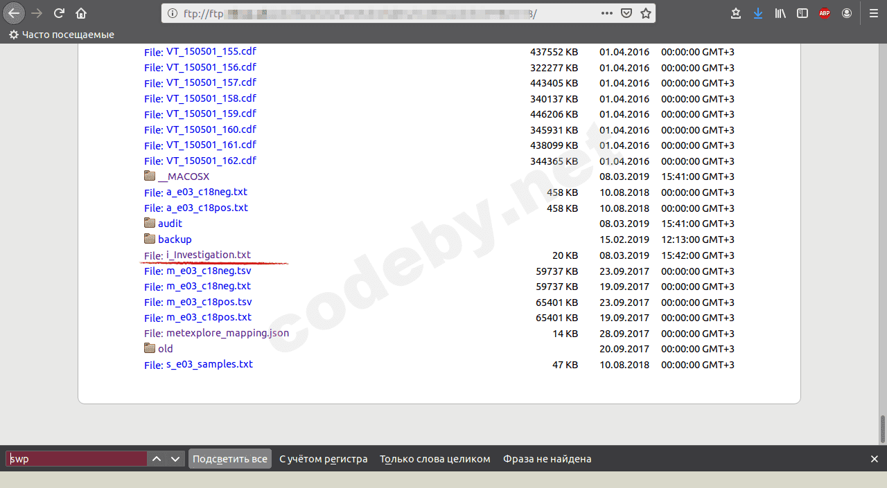Click date 28.09.2017 of metexplore_mapping.json
The width and height of the screenshot is (887, 488).
click(624, 334)
